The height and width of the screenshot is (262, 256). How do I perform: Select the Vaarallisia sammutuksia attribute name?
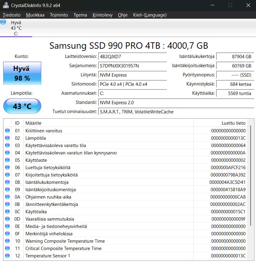pyautogui.click(x=50, y=219)
